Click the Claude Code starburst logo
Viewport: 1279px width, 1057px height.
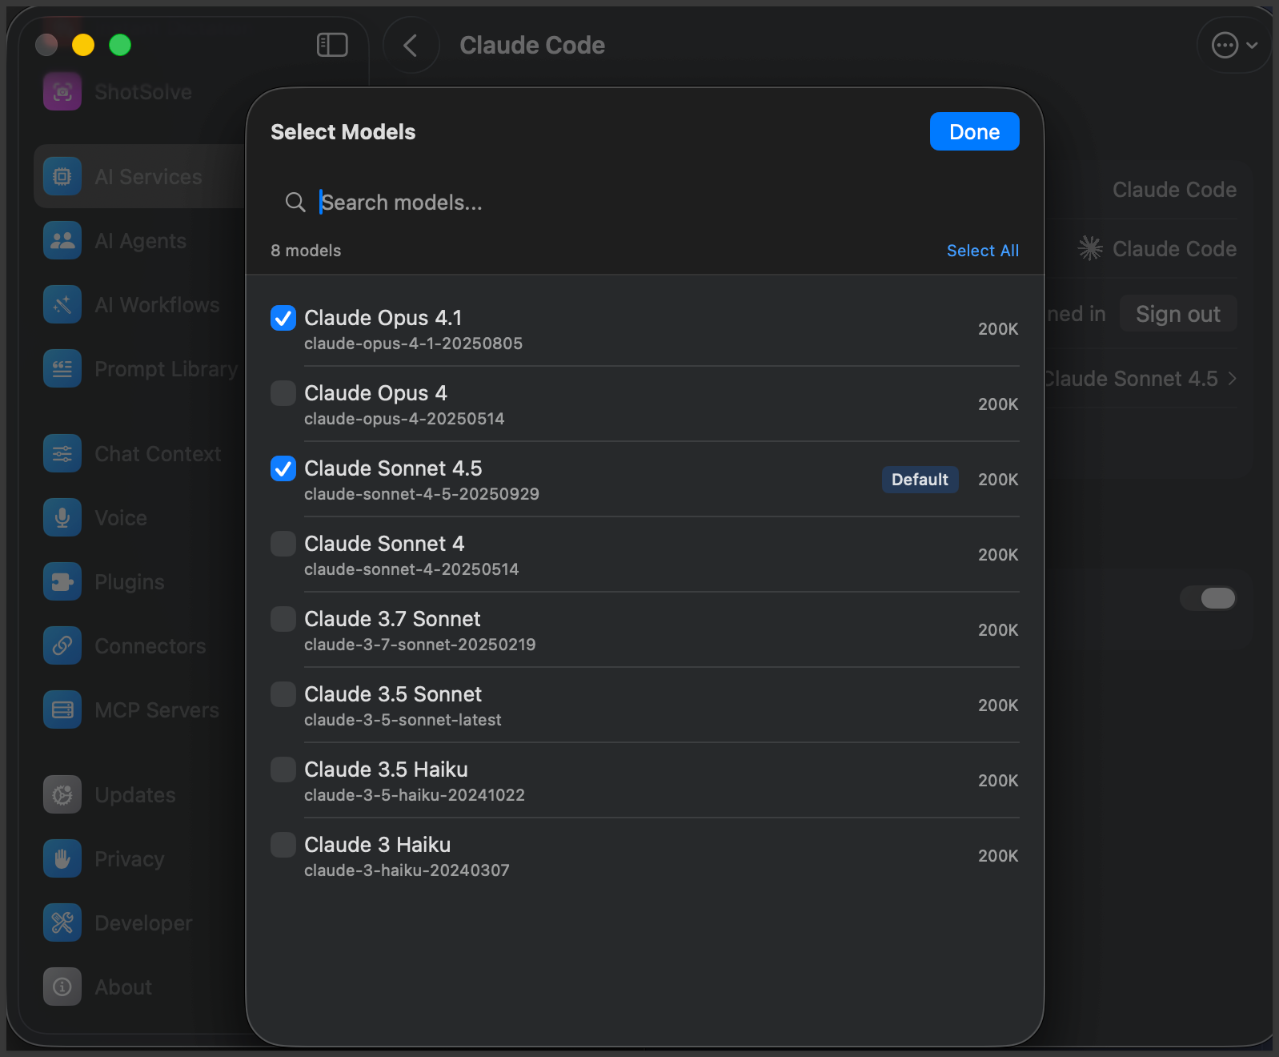point(1090,248)
